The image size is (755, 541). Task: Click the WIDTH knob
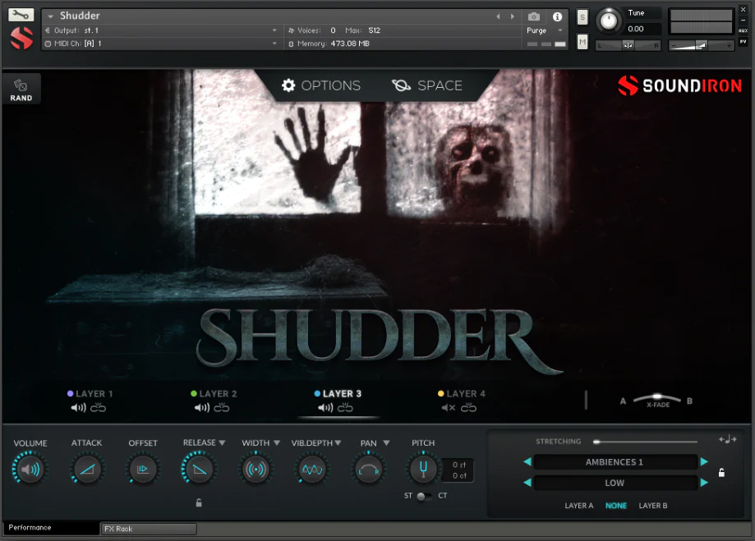pos(256,469)
